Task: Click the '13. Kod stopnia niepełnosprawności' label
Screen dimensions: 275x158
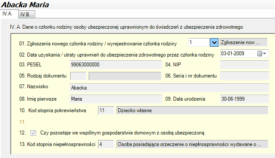Action: click(57, 144)
